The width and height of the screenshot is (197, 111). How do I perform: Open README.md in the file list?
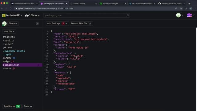click(9, 58)
